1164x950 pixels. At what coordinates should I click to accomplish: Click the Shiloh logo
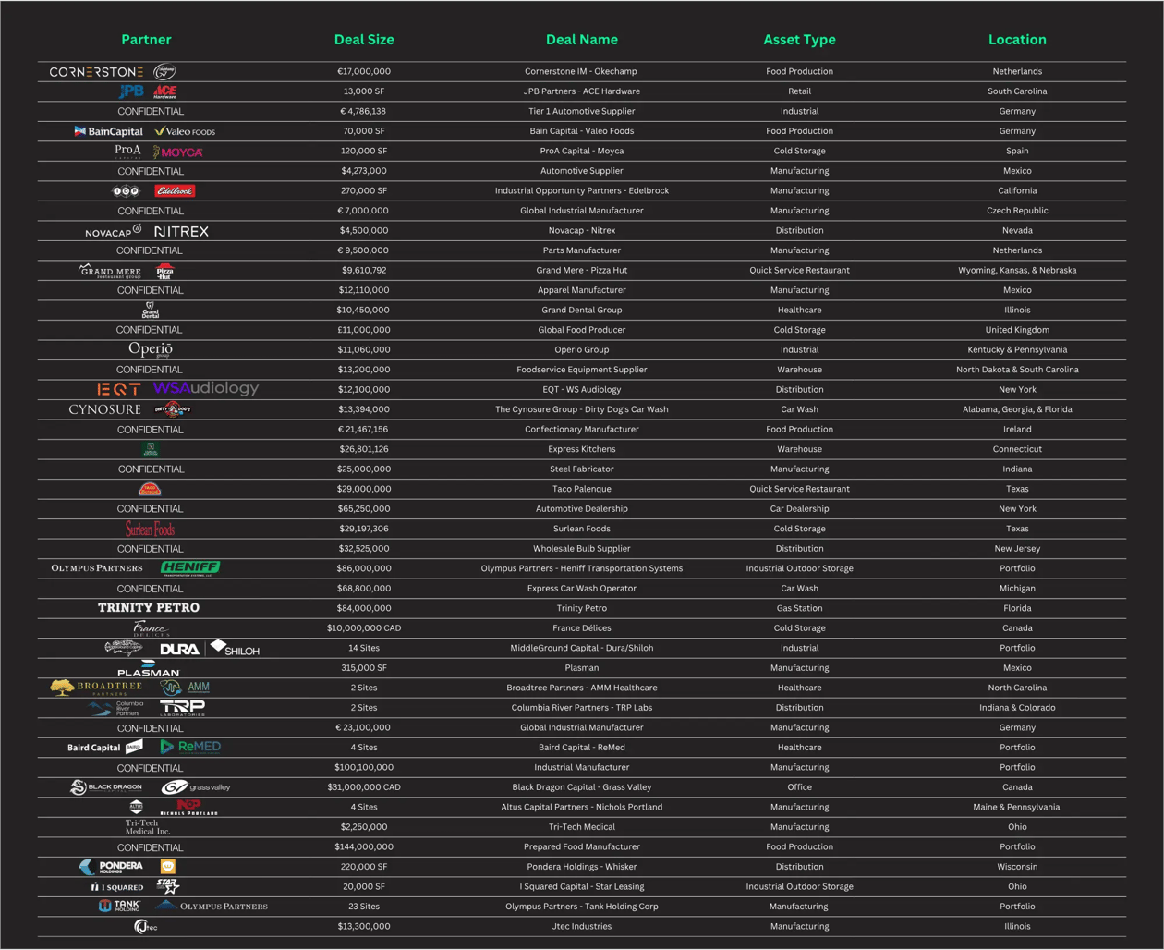(x=235, y=648)
